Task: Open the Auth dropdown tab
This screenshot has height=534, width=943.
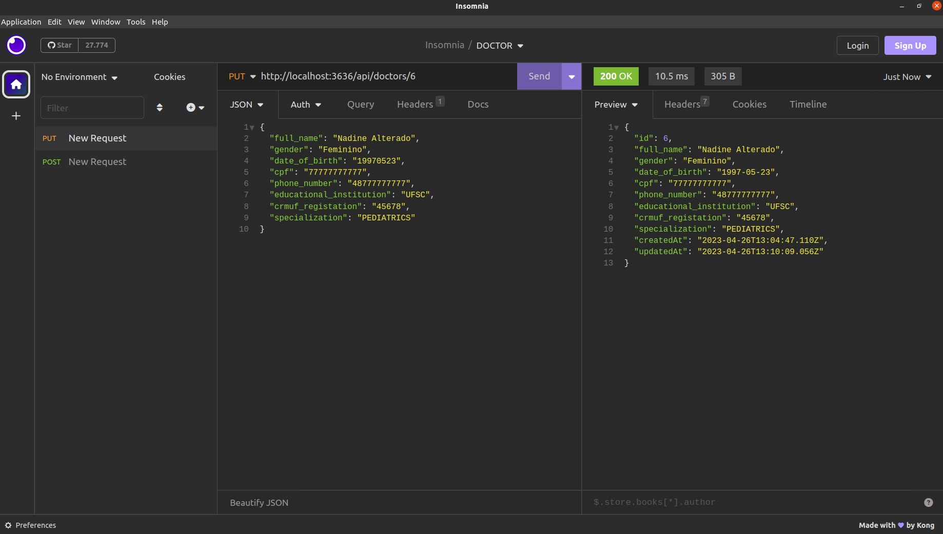Action: (x=306, y=105)
